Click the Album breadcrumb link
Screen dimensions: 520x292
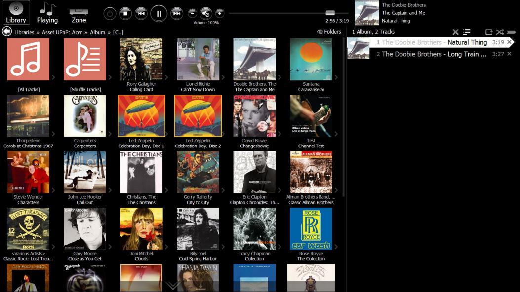(x=97, y=32)
